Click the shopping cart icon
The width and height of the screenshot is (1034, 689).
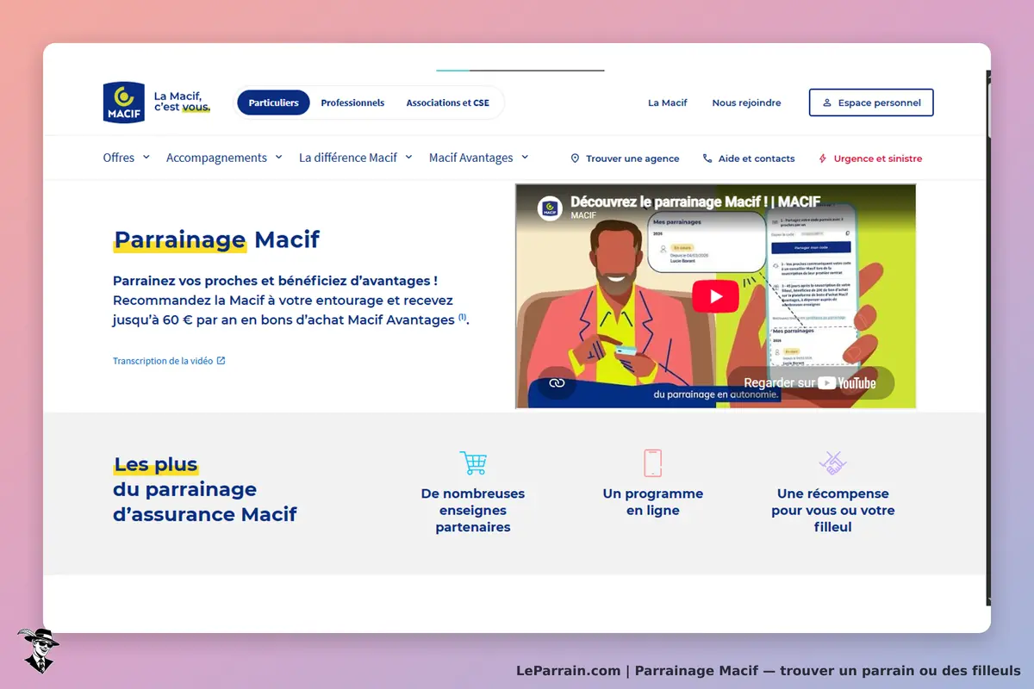(x=473, y=462)
